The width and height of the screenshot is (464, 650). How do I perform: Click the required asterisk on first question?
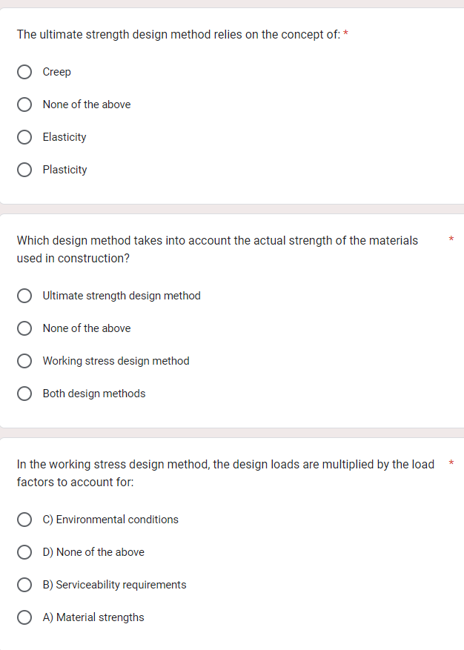[x=347, y=33]
